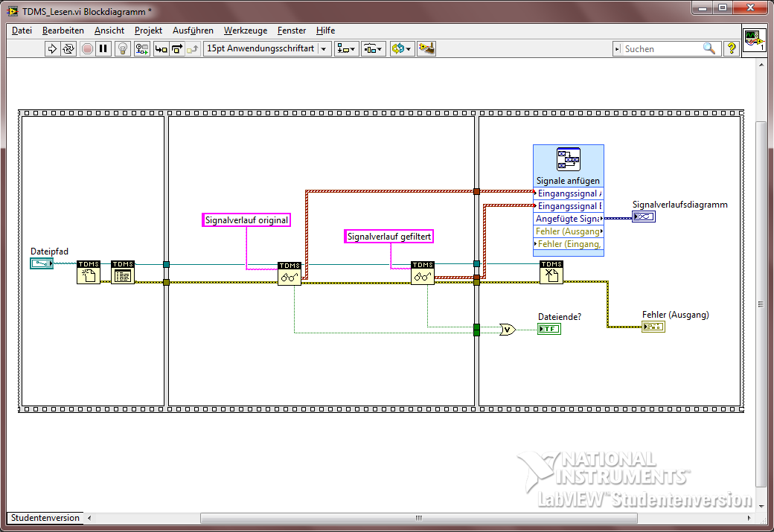Click Fehler (Ausgang) row in Express VI
Screen dimensions: 774x532
[x=569, y=231]
